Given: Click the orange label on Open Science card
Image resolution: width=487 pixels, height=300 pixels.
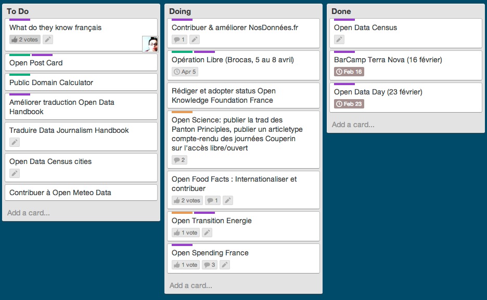Looking at the screenshot, I should 182,112.
